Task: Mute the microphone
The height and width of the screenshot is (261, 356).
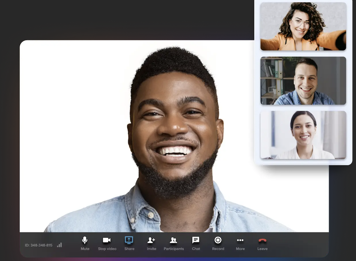Action: [85, 243]
